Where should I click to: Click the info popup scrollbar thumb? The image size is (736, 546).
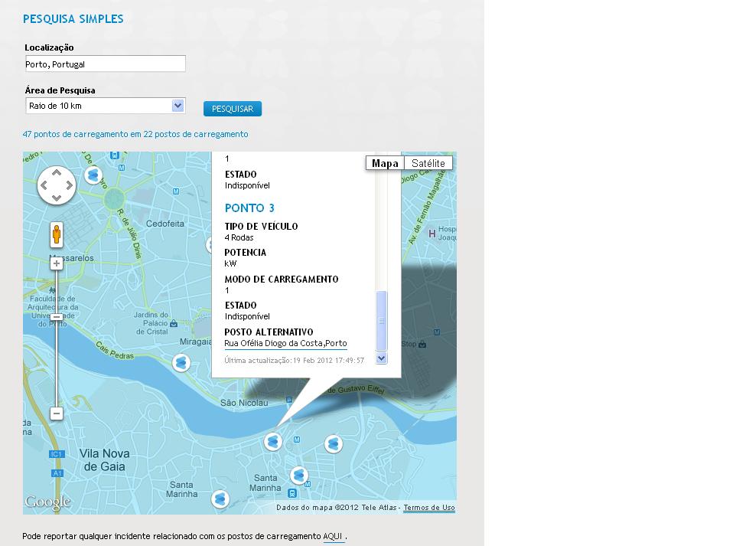pos(381,320)
